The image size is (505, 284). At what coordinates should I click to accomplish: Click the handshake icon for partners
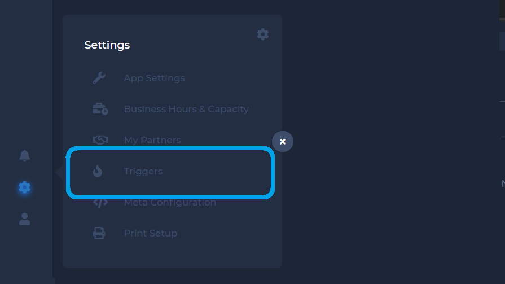tap(100, 140)
